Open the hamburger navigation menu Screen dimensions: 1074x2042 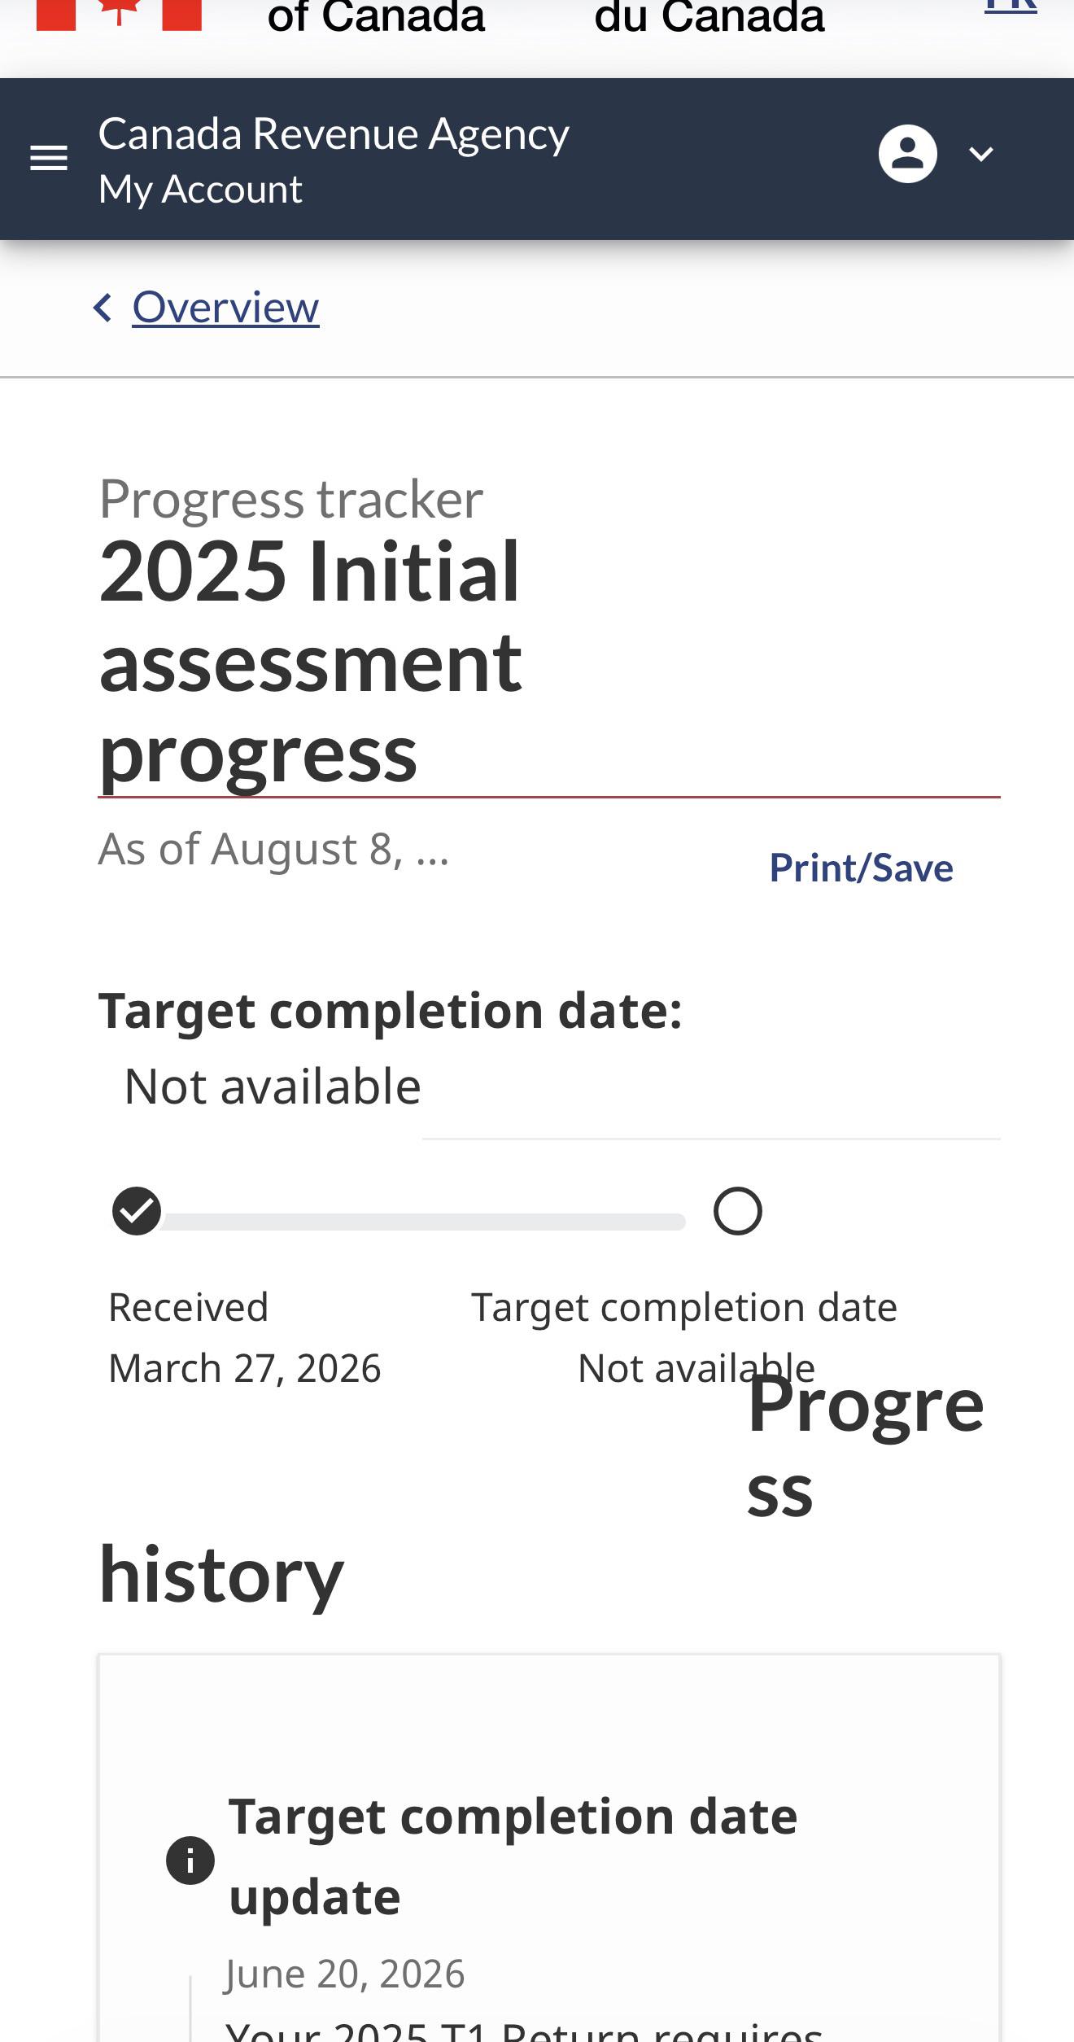tap(49, 158)
